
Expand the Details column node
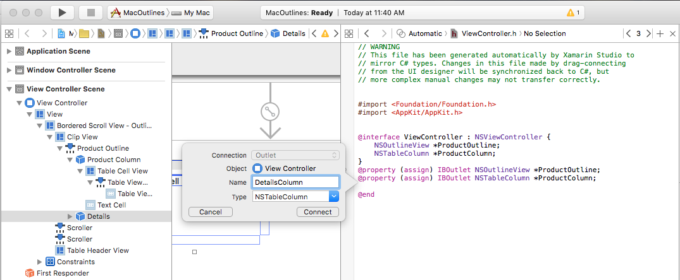click(x=70, y=216)
